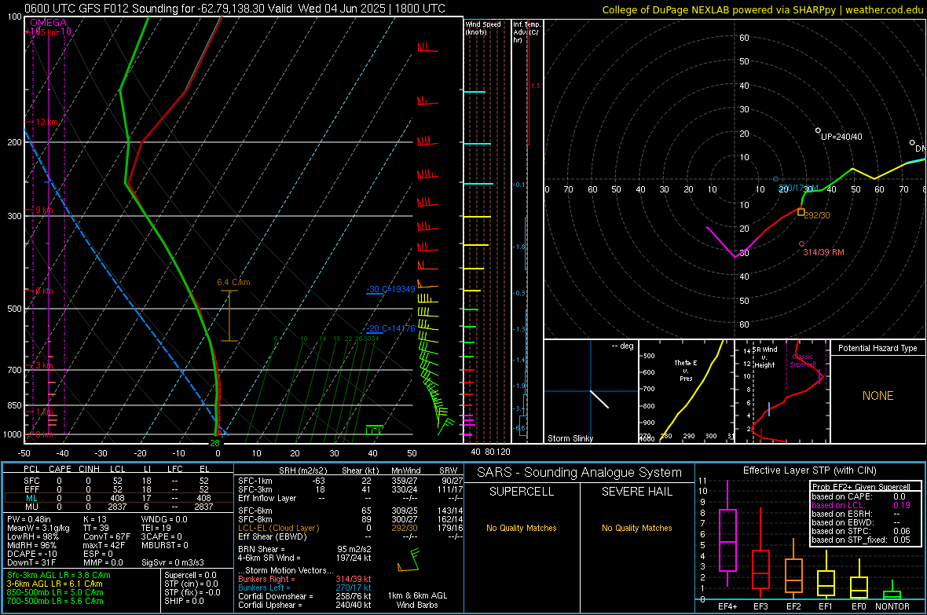This screenshot has width=927, height=615.
Task: Click the ConvT = 67F value
Action: point(106,536)
